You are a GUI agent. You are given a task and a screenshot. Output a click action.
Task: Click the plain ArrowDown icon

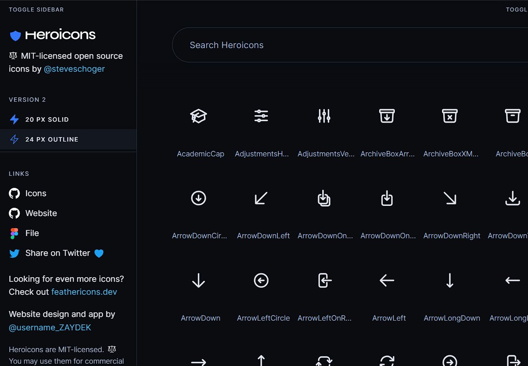coord(198,280)
